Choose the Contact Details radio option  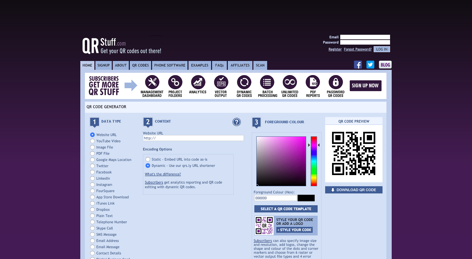[92, 253]
